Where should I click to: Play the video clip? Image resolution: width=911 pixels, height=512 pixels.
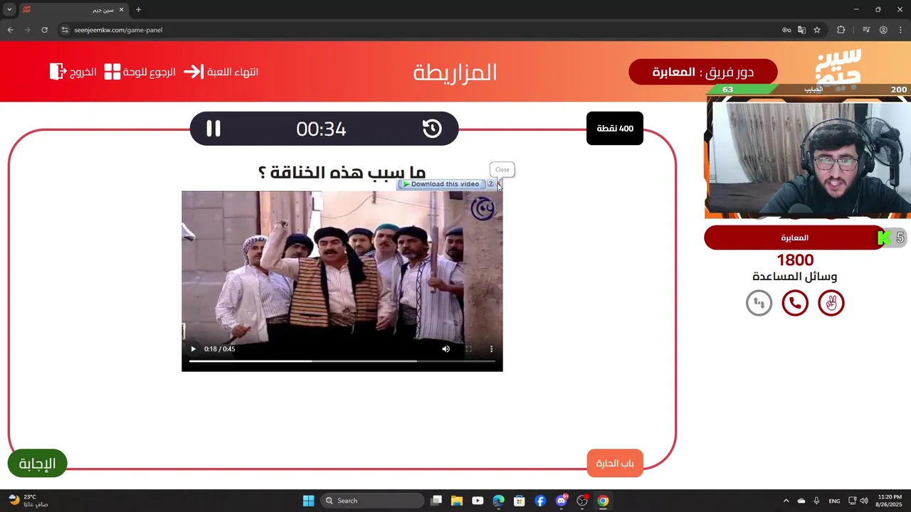(193, 349)
